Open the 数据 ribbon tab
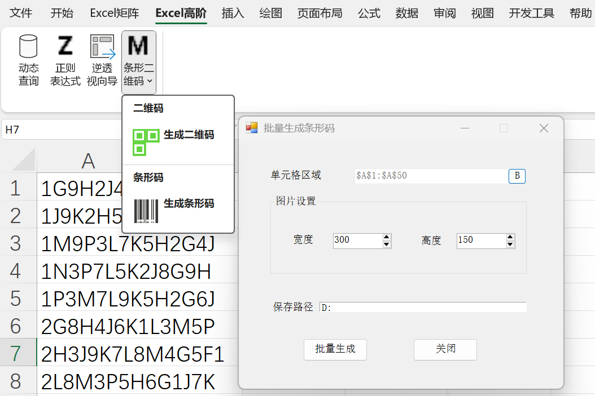 coord(407,14)
